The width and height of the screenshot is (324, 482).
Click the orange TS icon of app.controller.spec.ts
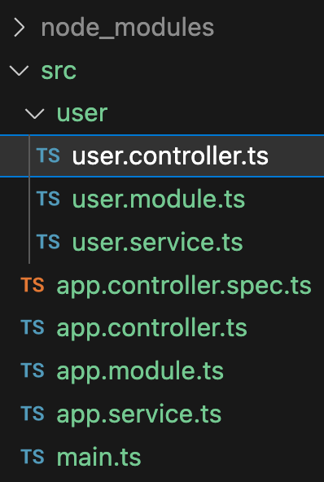33,284
